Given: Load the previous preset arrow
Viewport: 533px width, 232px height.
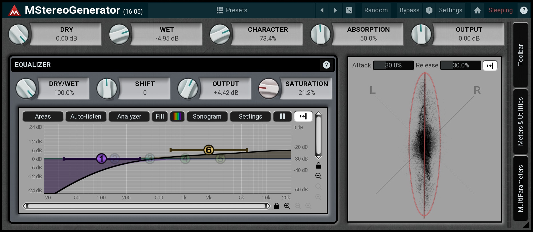Looking at the screenshot, I should 322,10.
